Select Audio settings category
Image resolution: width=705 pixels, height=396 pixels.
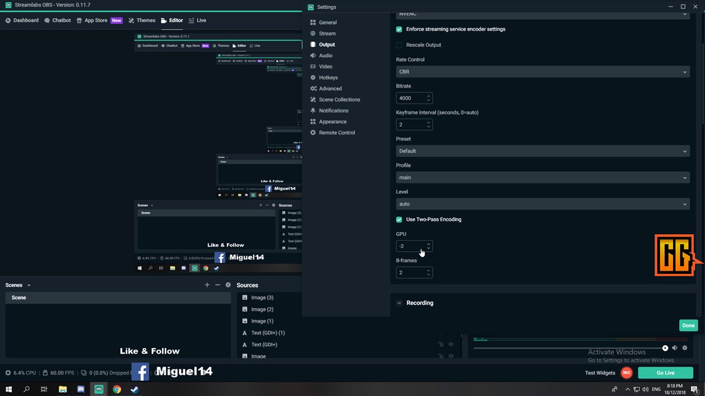(326, 56)
